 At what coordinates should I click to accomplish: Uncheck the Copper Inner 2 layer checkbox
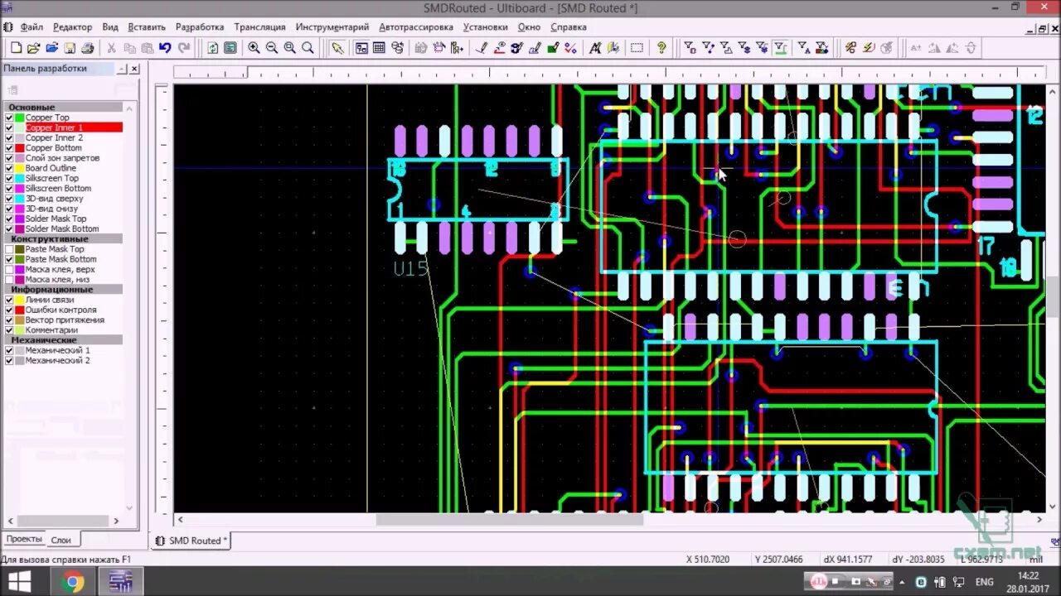pyautogui.click(x=9, y=137)
